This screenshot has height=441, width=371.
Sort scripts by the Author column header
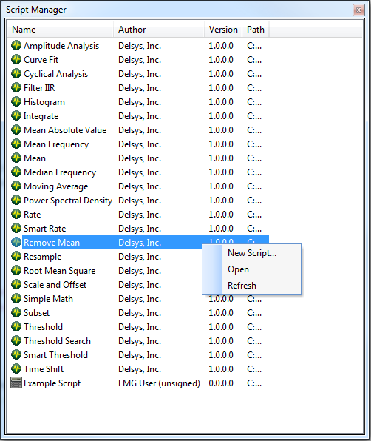[x=159, y=30]
